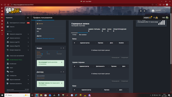Click Скачать бекграунд персонажа link
Viewport: 172px width, 97px height.
coord(45,39)
